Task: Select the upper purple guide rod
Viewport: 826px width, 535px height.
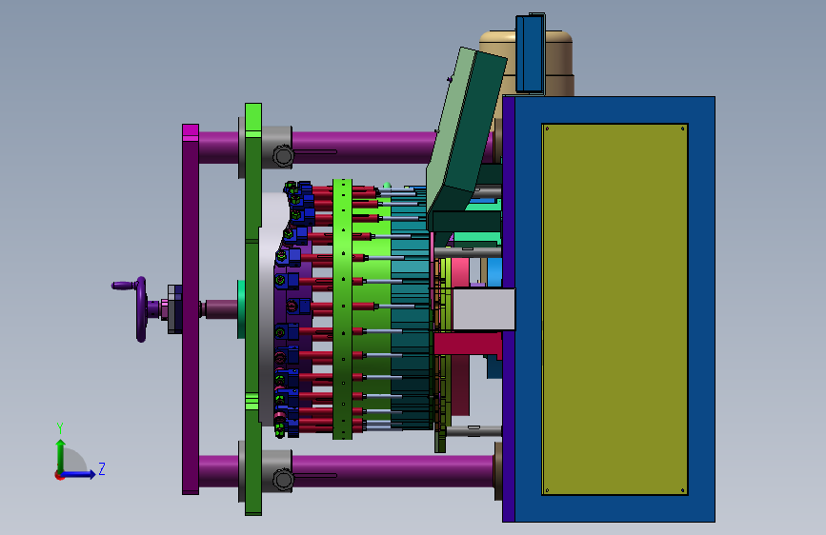Action: tap(364, 147)
